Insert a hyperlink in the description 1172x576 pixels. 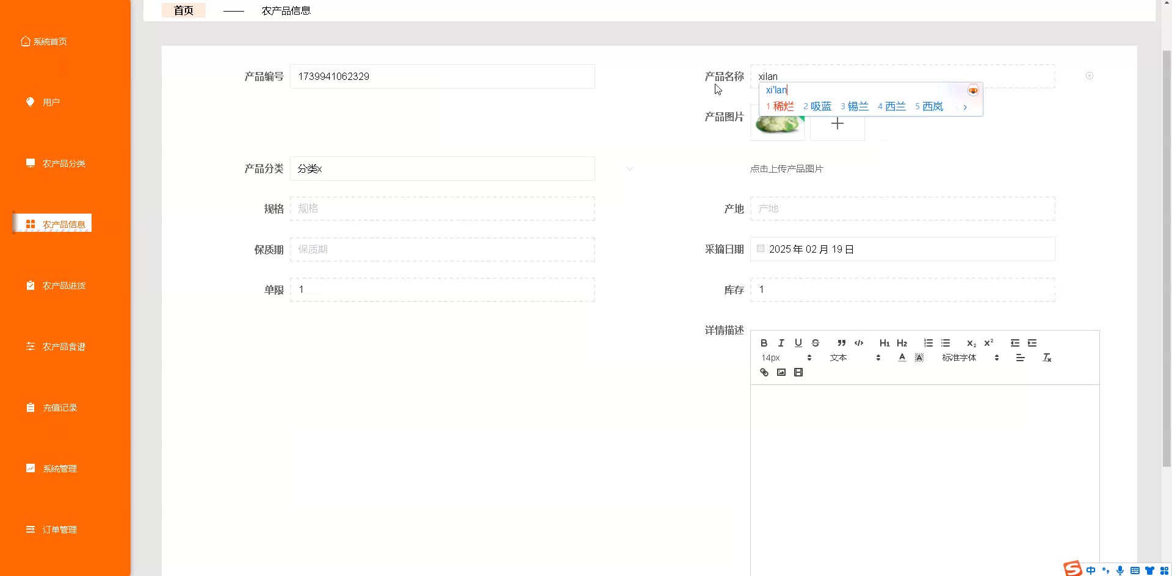pos(764,372)
